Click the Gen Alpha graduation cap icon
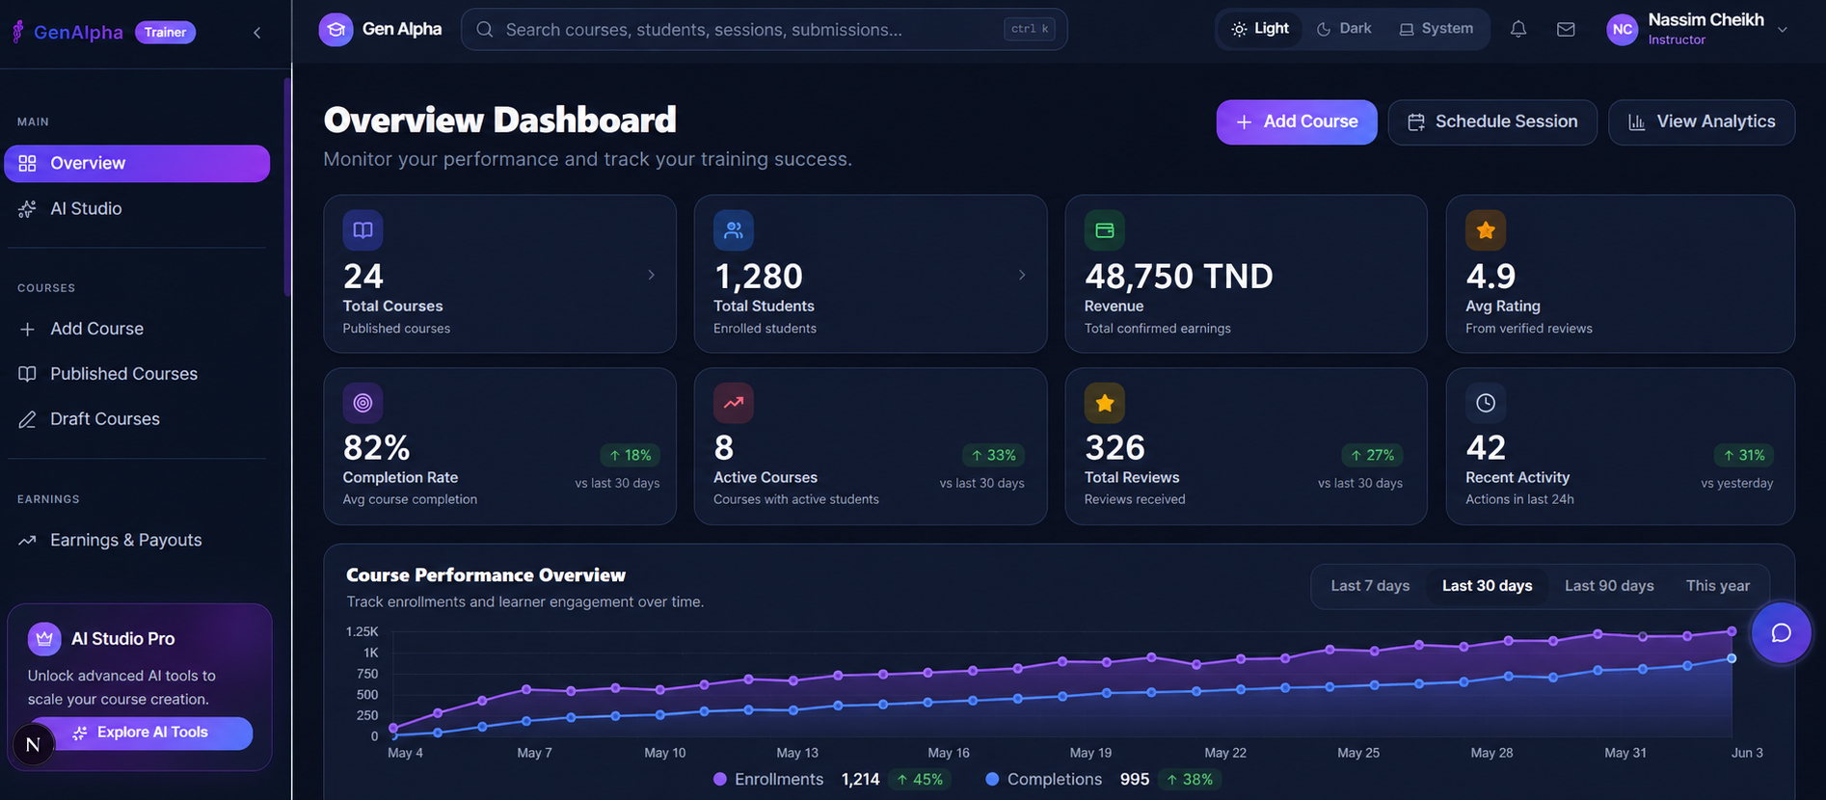1826x800 pixels. coord(336,30)
